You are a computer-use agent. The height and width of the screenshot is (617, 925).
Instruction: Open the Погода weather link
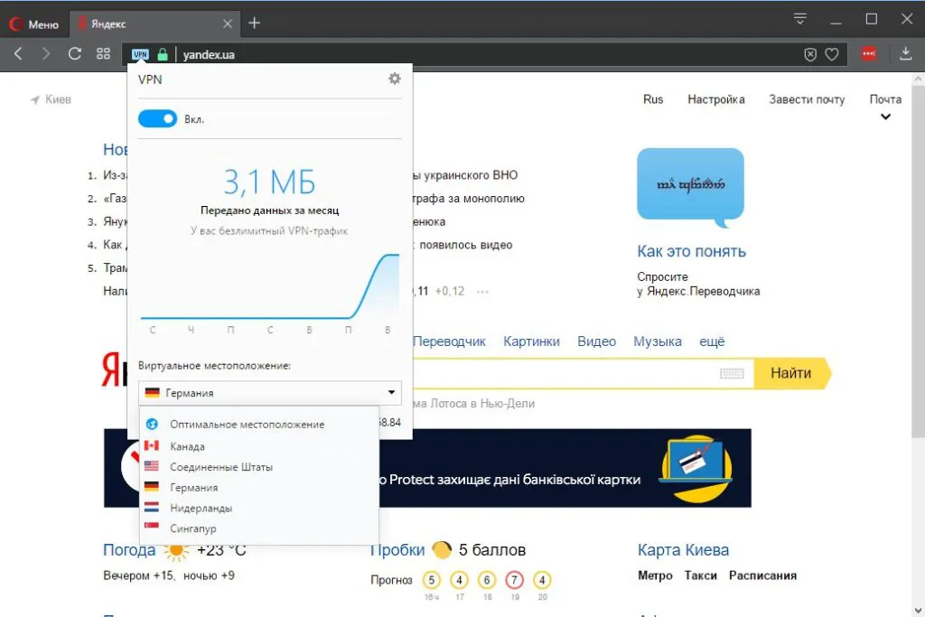pos(129,550)
